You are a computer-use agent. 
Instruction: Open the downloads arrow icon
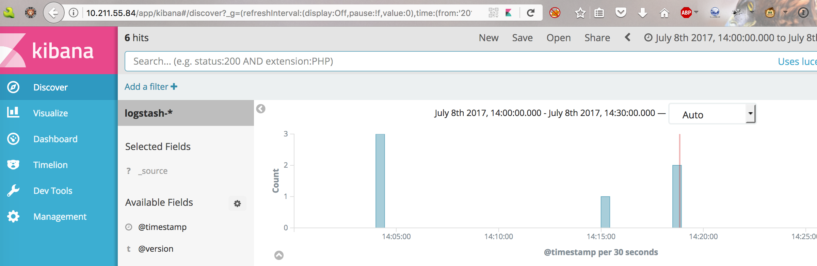click(x=643, y=13)
